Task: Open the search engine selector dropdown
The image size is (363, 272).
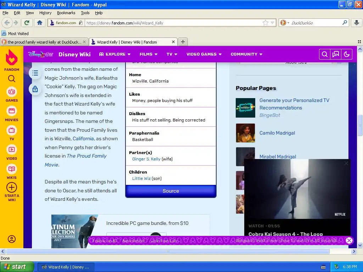Action: tap(285, 23)
